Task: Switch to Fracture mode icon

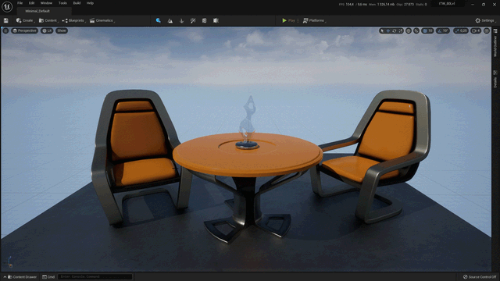Action: pos(204,20)
